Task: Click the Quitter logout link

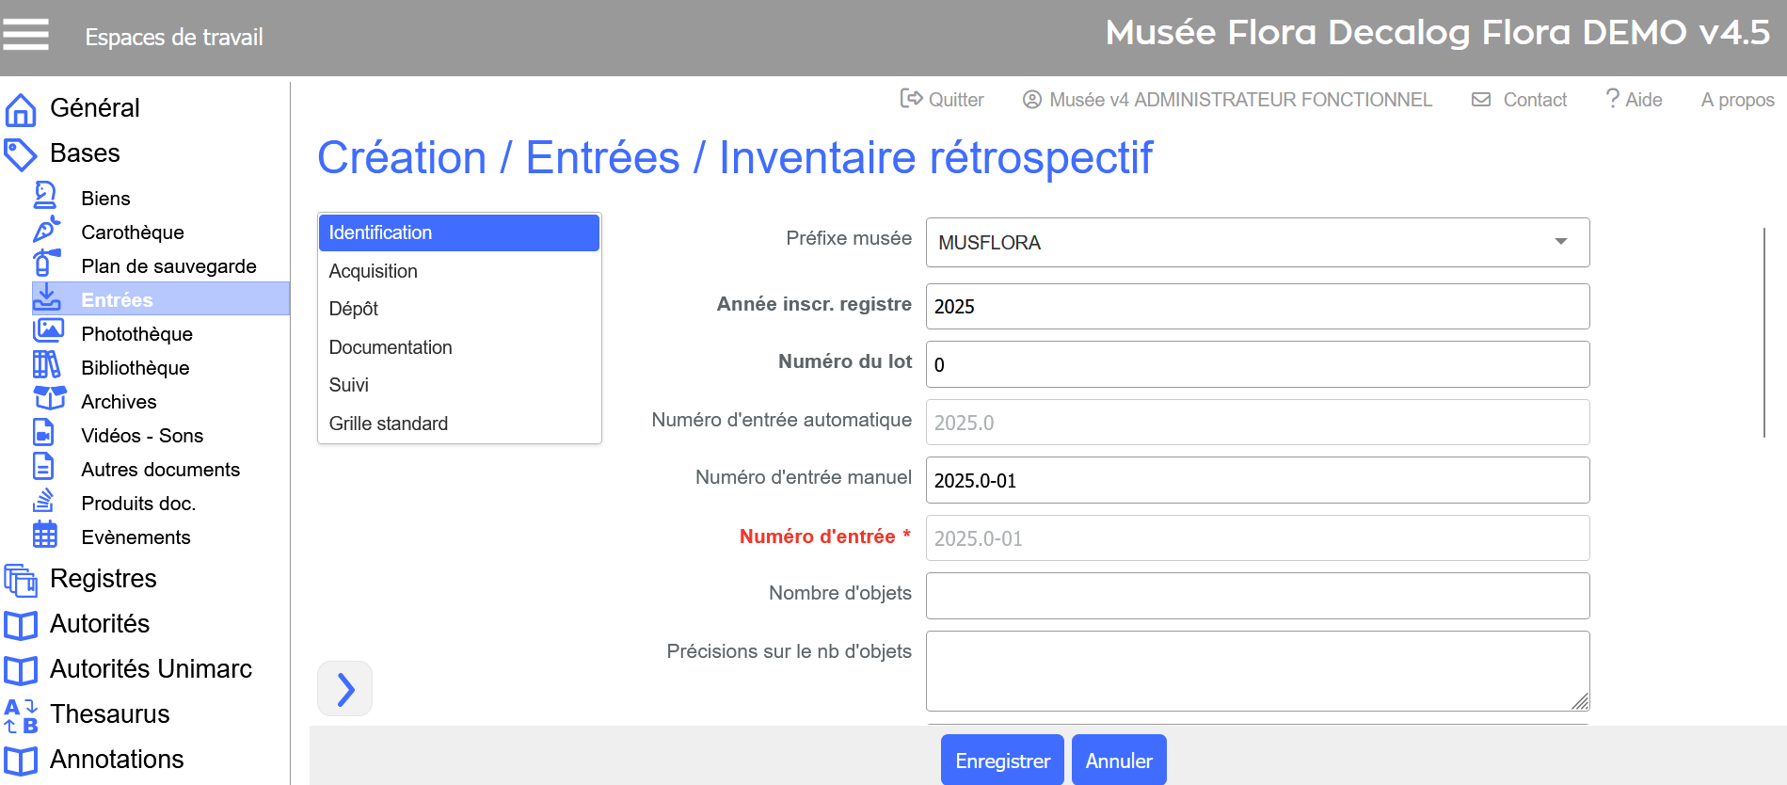Action: [x=942, y=100]
